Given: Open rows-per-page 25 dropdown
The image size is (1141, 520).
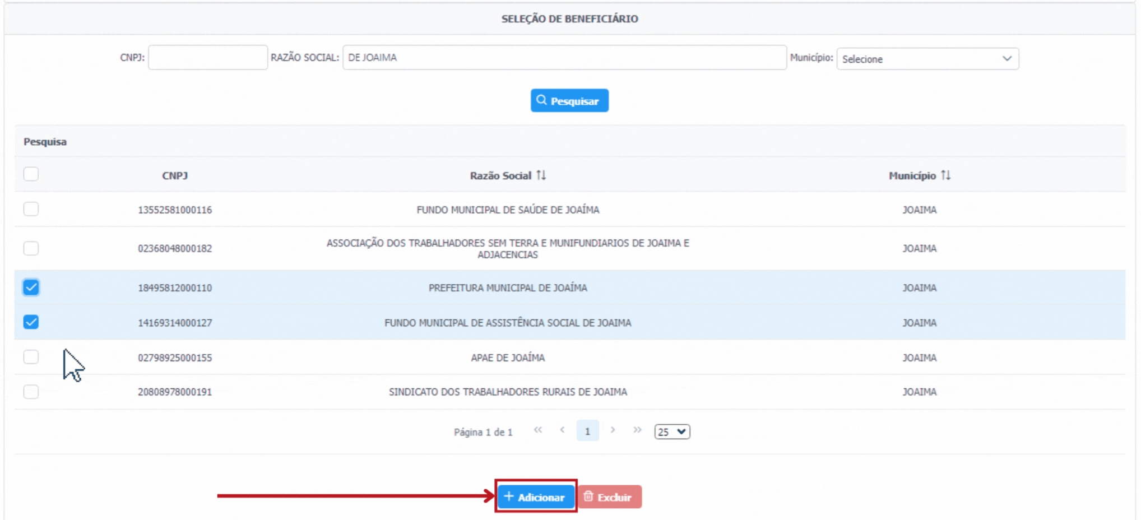Looking at the screenshot, I should click(672, 432).
